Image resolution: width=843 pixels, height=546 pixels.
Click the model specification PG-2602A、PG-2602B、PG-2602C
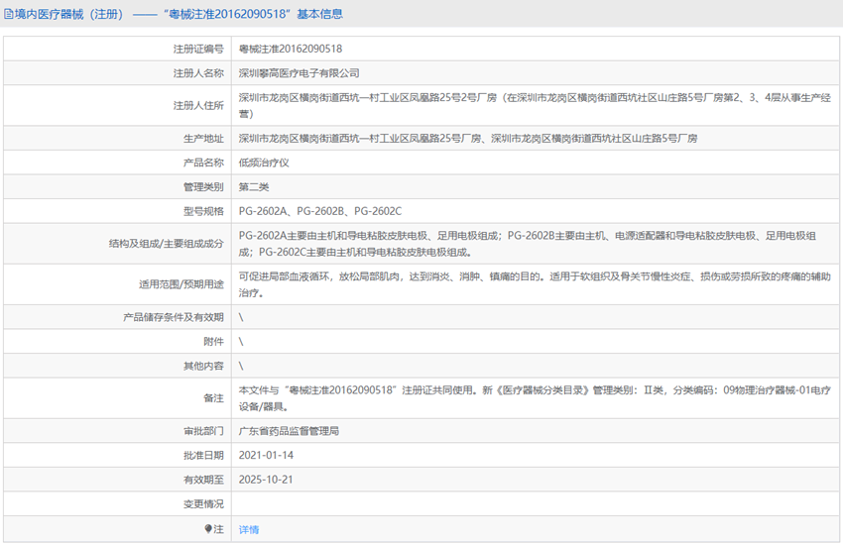319,211
